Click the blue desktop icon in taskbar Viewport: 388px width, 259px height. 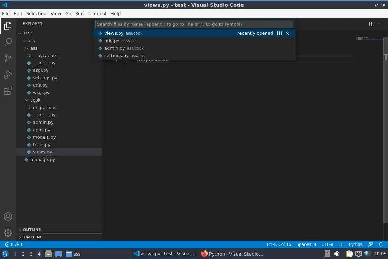pos(58,254)
